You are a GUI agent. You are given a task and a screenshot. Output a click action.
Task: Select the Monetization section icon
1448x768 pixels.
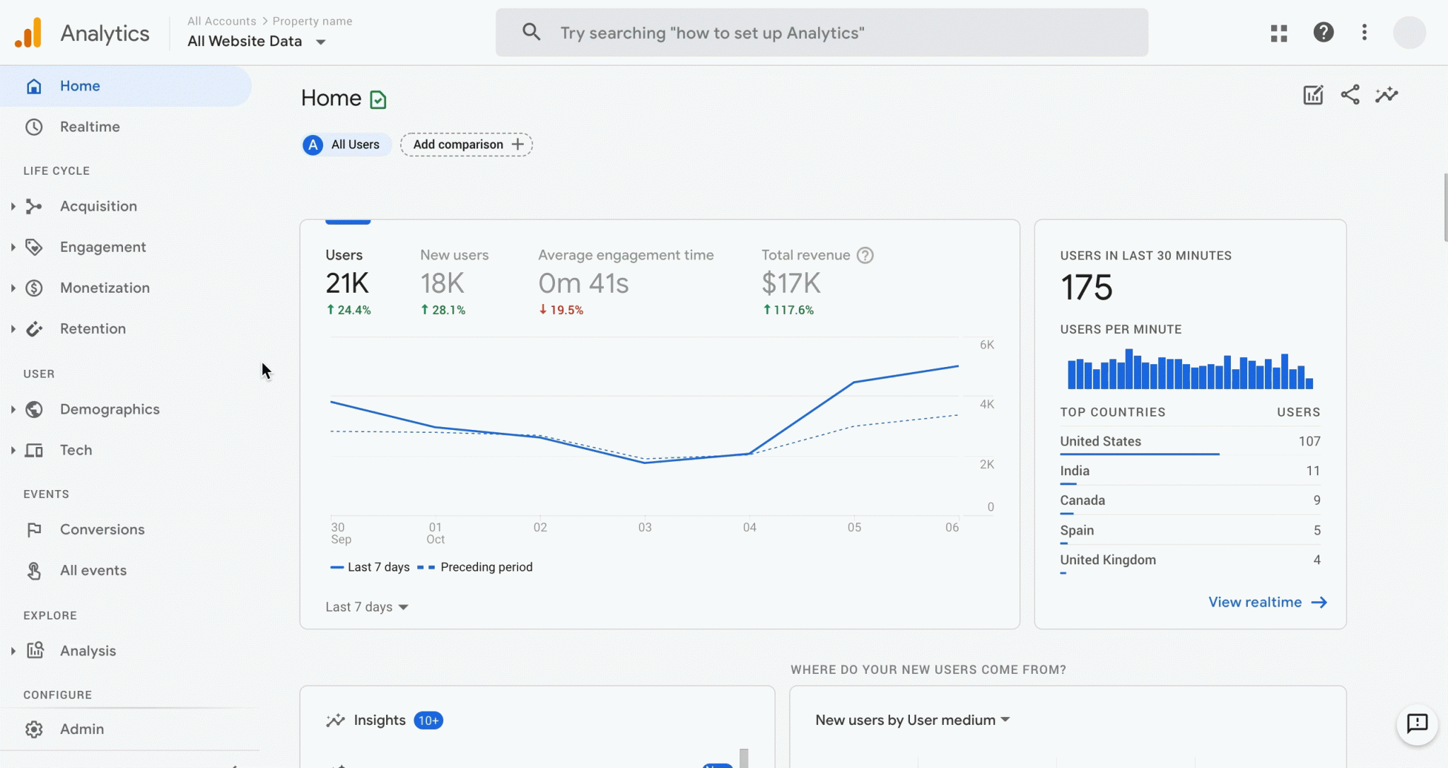click(35, 288)
